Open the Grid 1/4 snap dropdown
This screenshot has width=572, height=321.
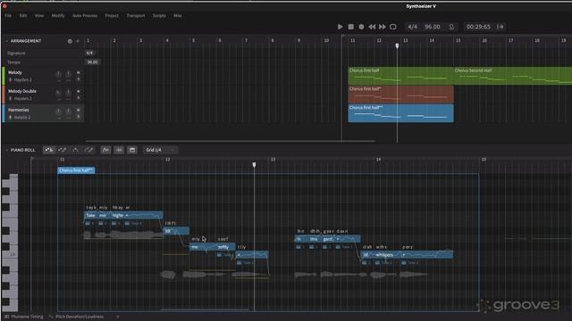point(160,150)
